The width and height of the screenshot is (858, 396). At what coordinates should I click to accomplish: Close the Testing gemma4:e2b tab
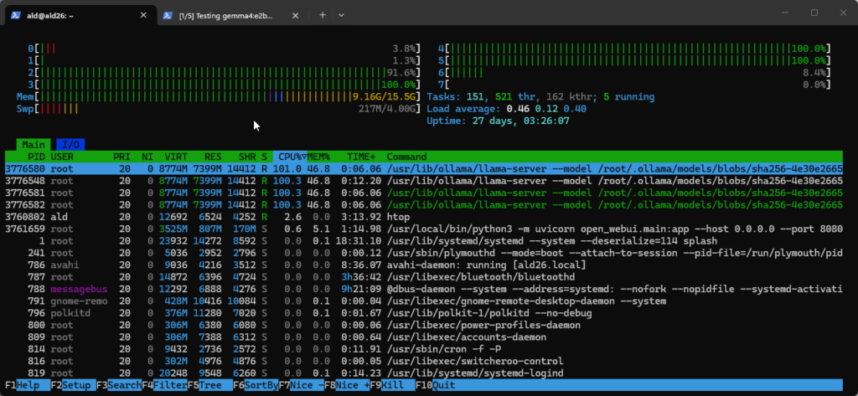pyautogui.click(x=294, y=15)
